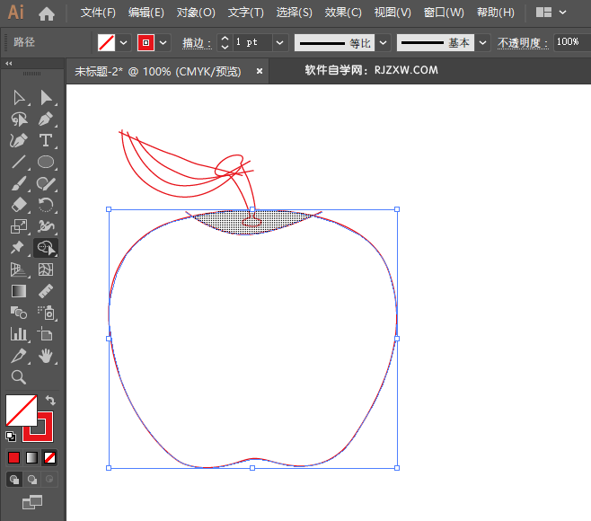Click the 不透明度 opacity link
591x521 pixels.
click(x=521, y=43)
